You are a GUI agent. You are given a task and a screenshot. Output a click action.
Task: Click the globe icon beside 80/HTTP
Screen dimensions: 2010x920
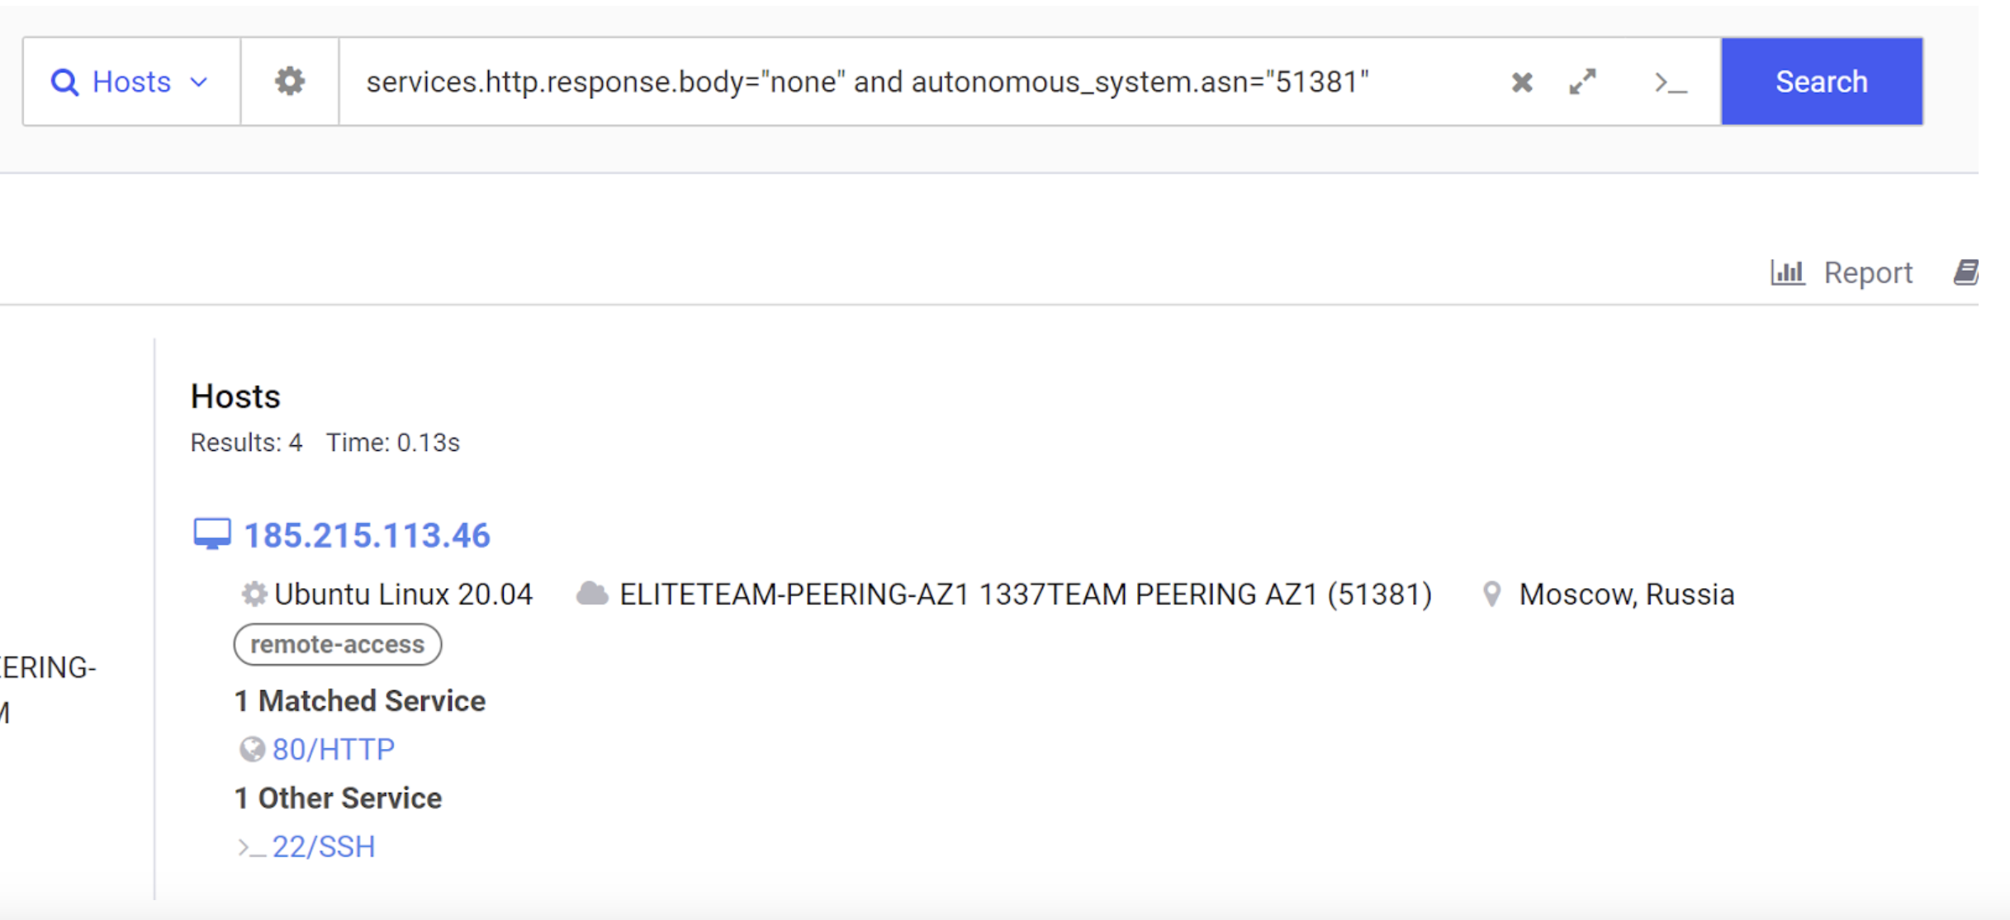tap(252, 749)
